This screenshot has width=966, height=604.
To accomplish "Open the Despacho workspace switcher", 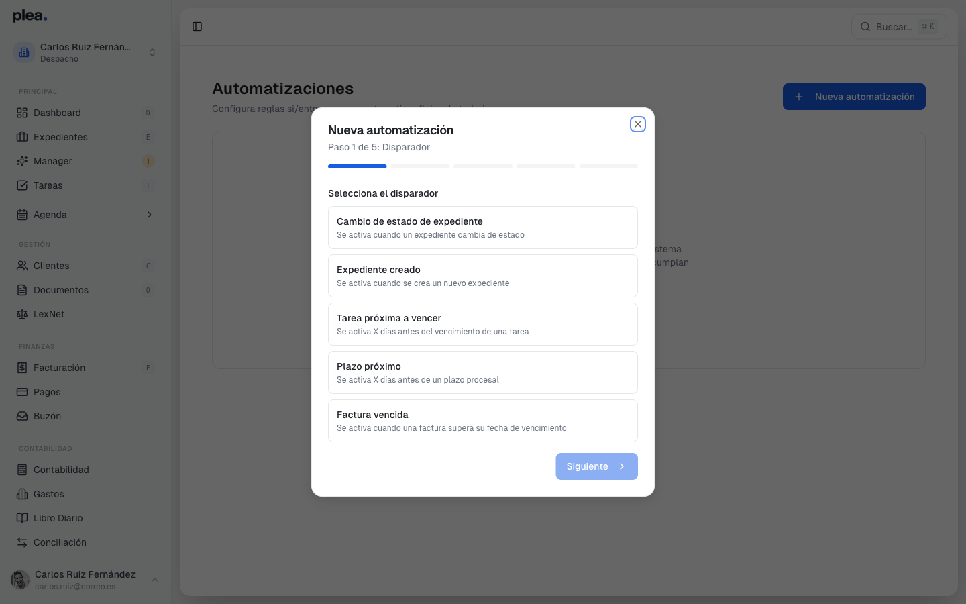I will (86, 52).
